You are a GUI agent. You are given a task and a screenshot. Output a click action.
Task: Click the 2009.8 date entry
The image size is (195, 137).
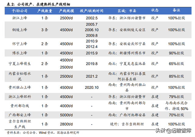pos(92,36)
